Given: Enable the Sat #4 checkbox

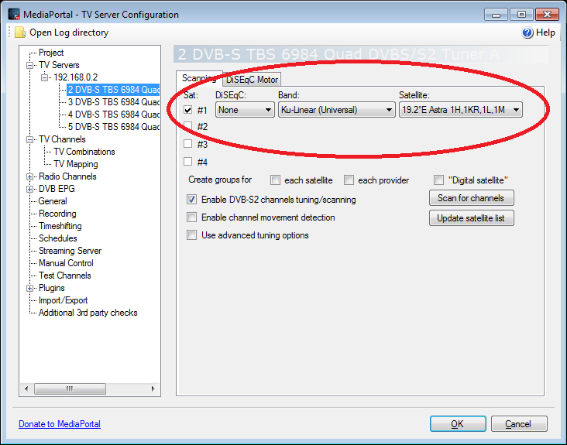Looking at the screenshot, I should click(187, 162).
